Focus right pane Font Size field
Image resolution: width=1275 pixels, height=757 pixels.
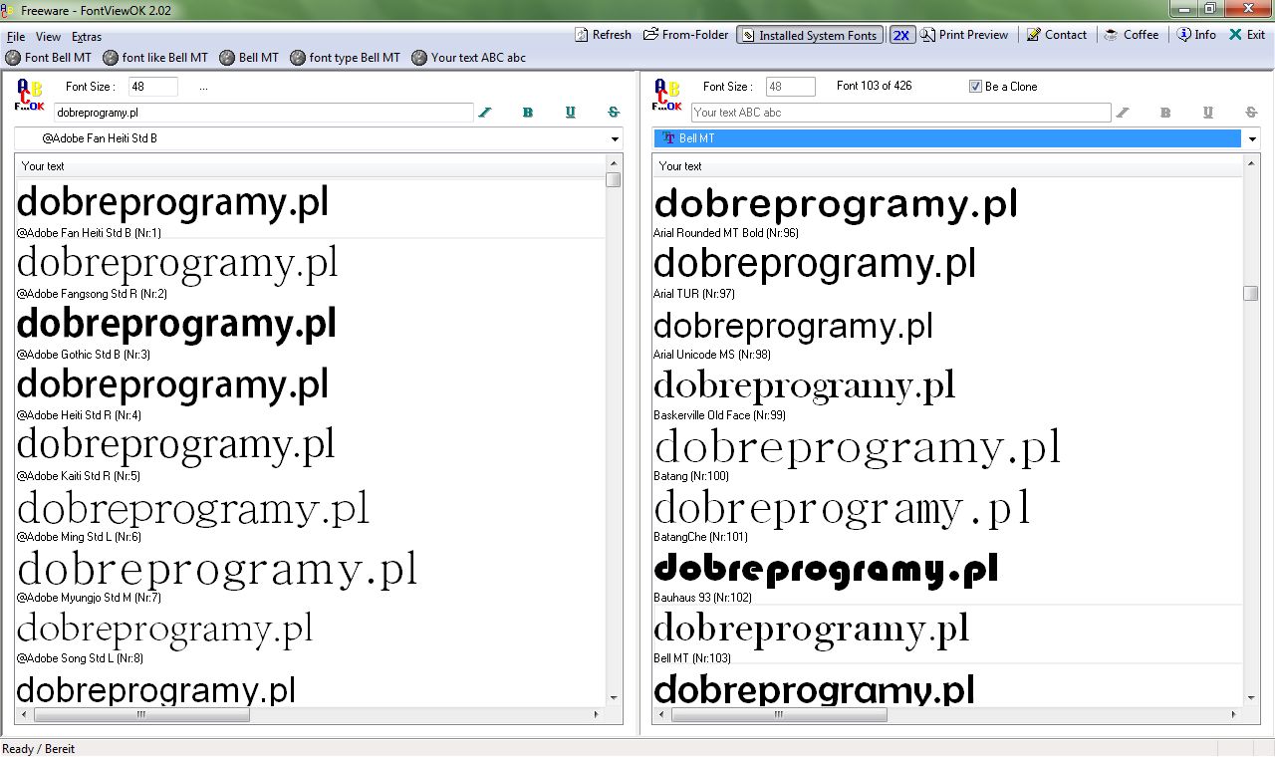(791, 87)
